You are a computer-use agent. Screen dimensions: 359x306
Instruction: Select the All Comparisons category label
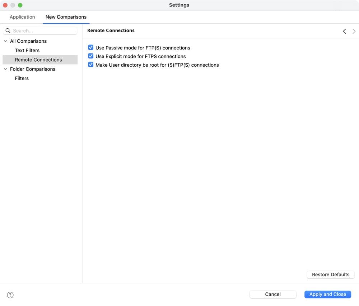click(x=28, y=41)
